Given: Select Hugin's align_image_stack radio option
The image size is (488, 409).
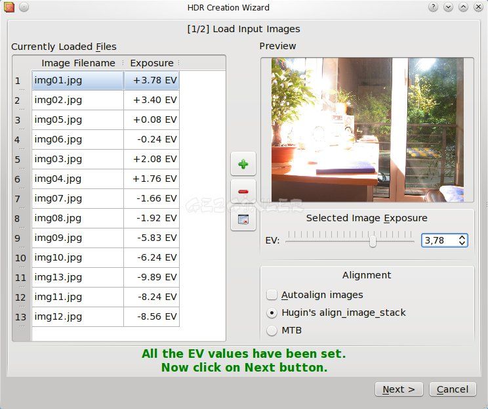Looking at the screenshot, I should click(x=272, y=312).
